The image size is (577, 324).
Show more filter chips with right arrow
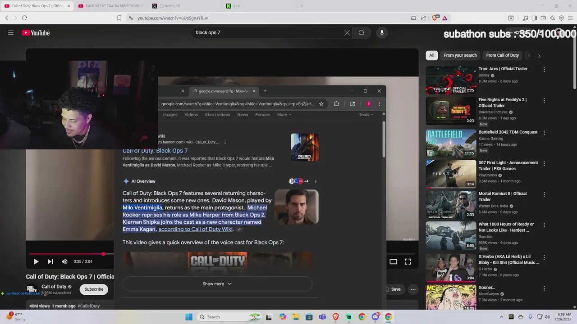pos(539,56)
